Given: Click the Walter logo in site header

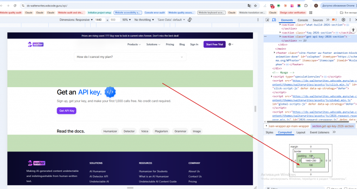Looking at the screenshot, I should pyautogui.click(x=35, y=44).
